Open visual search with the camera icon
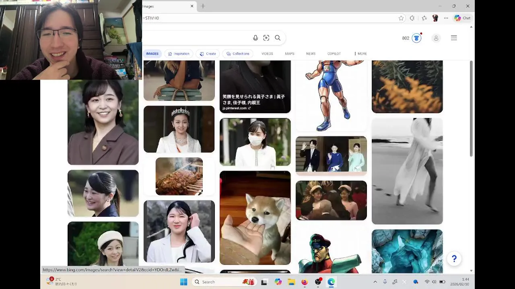 [x=266, y=38]
